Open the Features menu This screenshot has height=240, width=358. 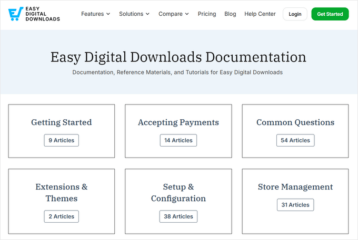(95, 14)
